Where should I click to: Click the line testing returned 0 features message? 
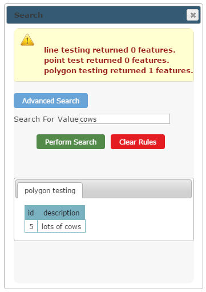click(x=110, y=50)
